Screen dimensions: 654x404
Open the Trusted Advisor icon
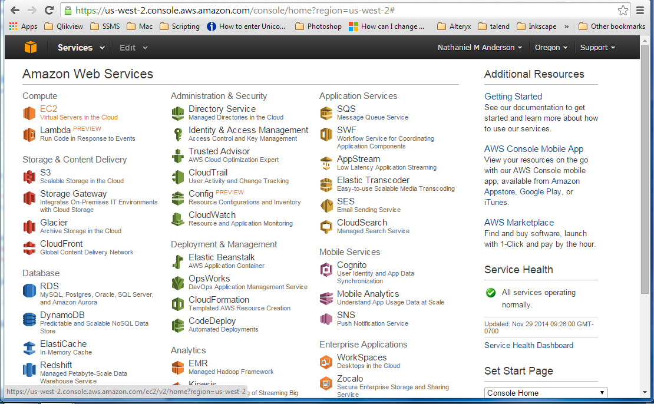[178, 155]
